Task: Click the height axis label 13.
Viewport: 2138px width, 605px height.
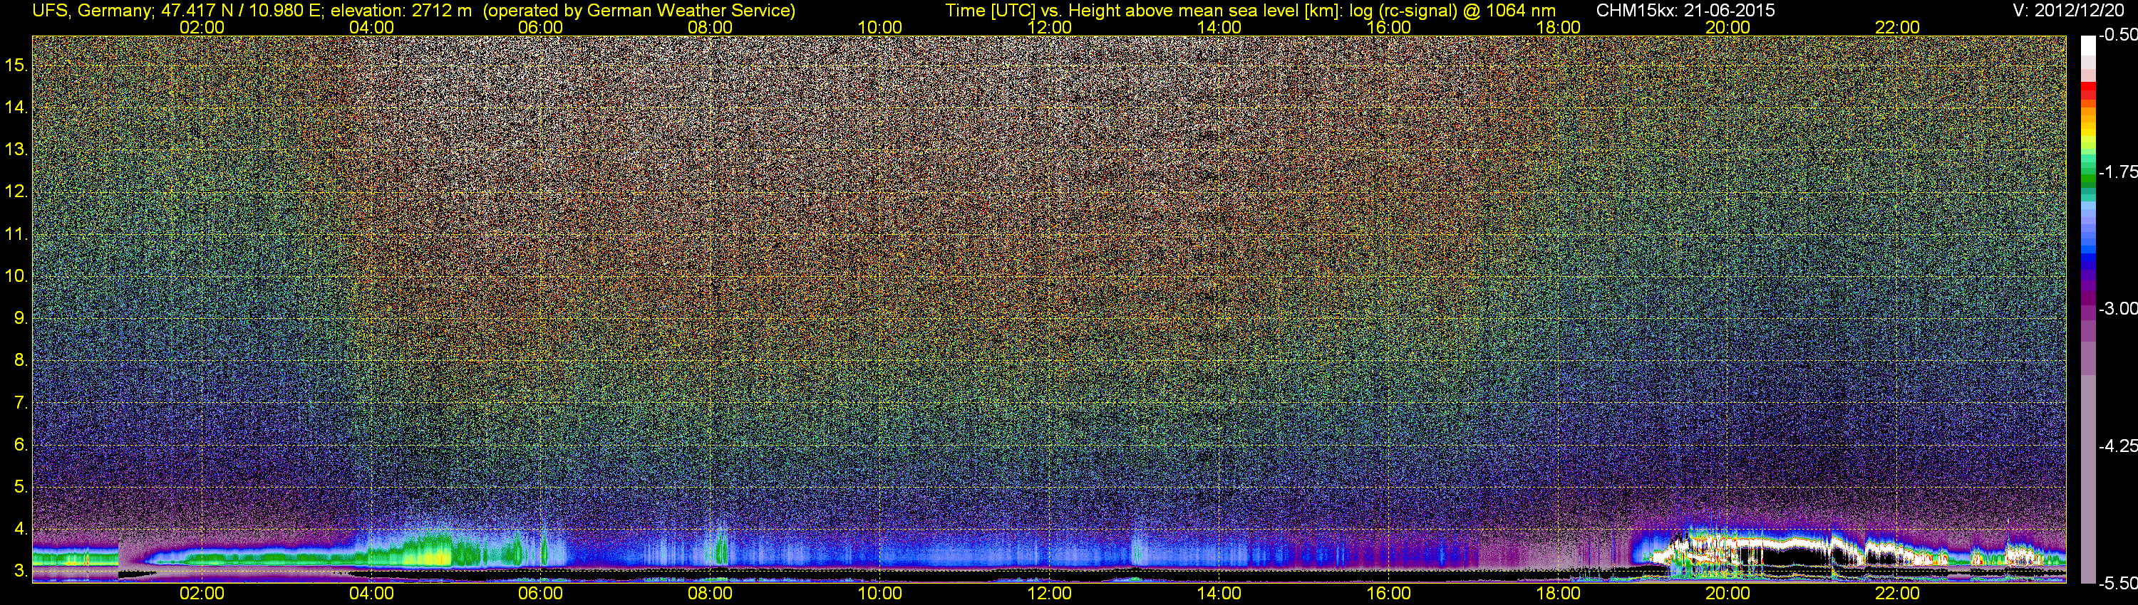Action: coord(16,149)
